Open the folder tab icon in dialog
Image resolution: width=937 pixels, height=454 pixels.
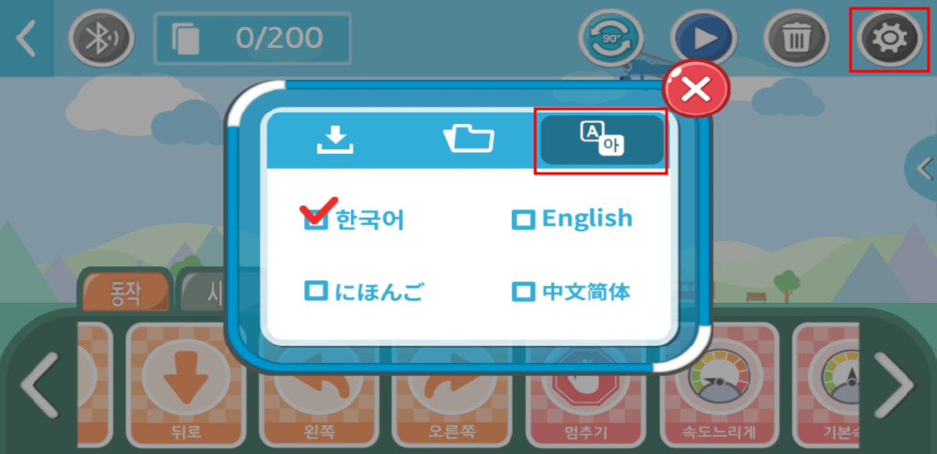click(469, 139)
